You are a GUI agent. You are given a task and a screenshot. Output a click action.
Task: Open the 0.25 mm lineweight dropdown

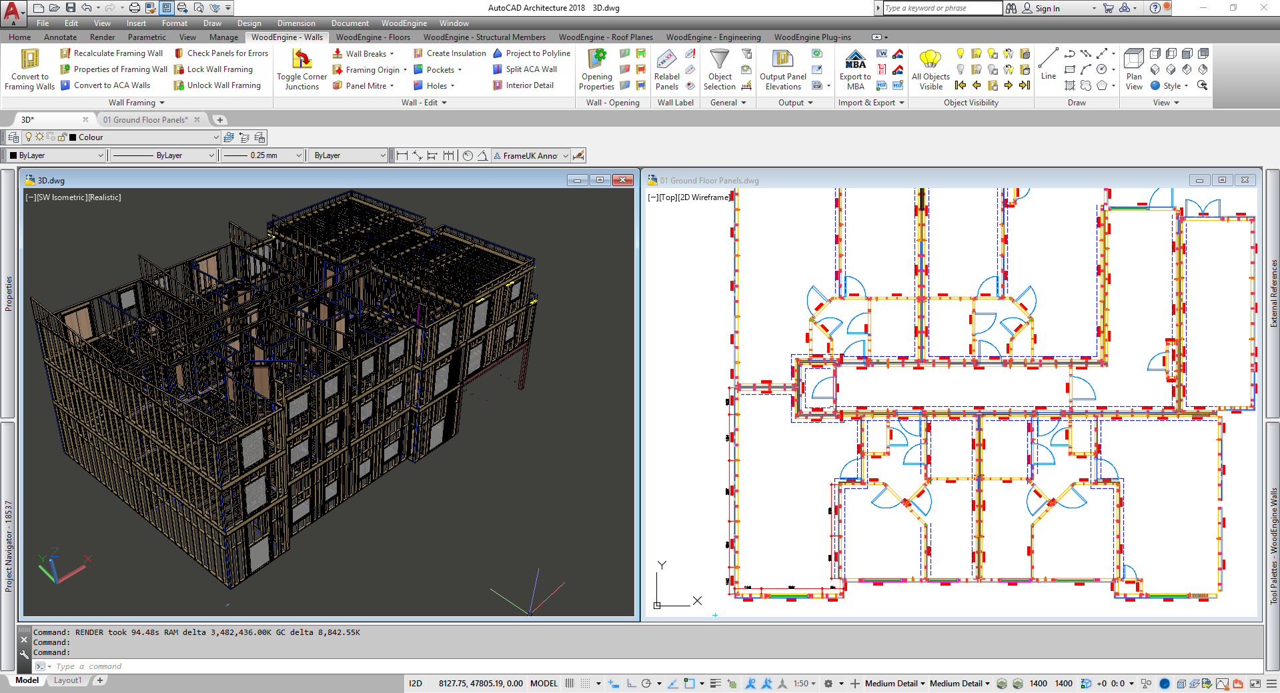[x=262, y=155]
